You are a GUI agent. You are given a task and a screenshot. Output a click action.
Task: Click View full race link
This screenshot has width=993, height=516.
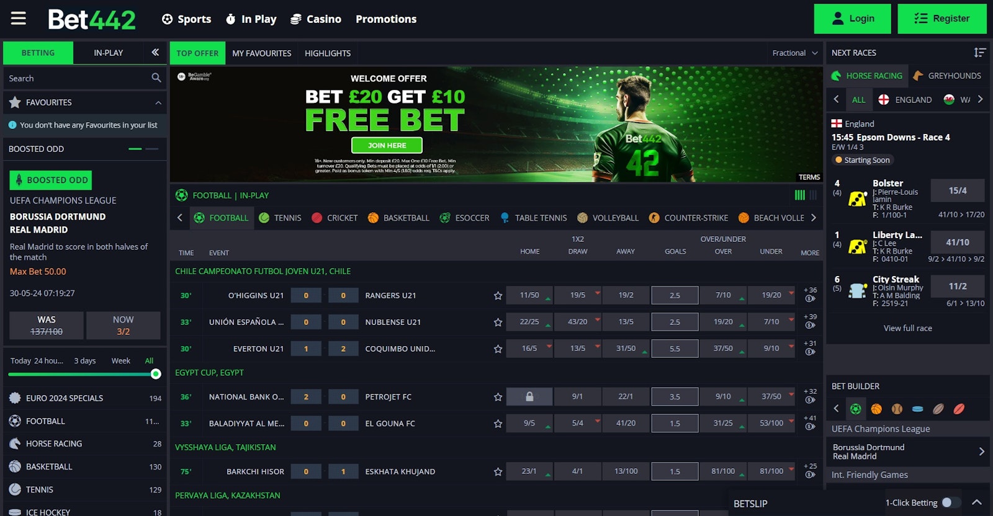pos(907,328)
